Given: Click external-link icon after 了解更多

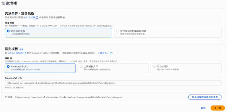Looking at the screenshot, I should pos(111,53).
